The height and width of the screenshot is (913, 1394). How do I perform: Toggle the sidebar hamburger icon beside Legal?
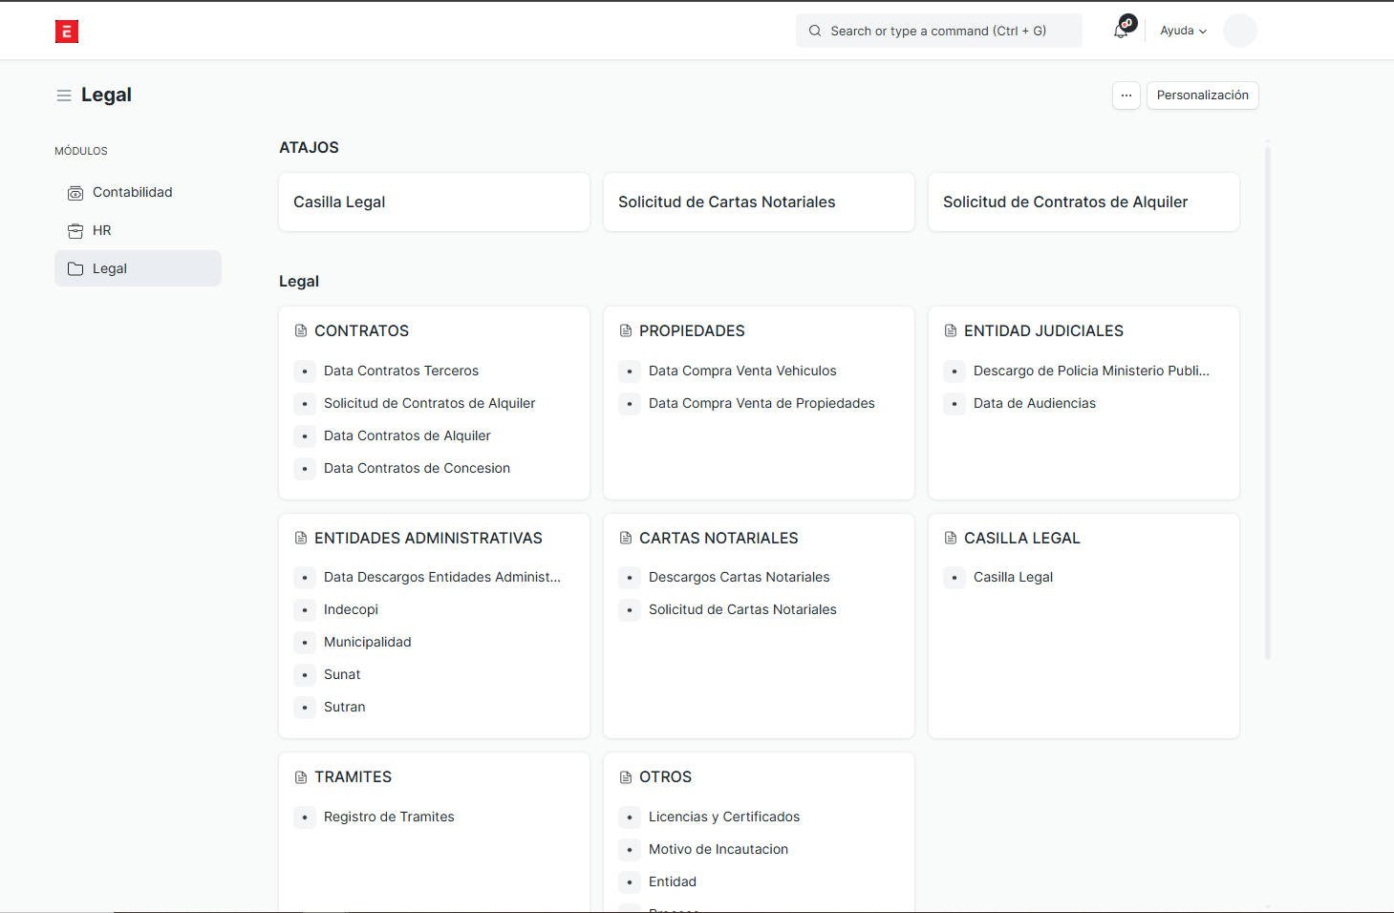tap(64, 96)
